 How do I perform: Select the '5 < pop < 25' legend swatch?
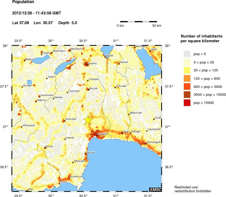click(x=187, y=62)
